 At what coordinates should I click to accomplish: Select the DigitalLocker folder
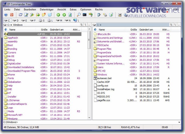pos(14,64)
